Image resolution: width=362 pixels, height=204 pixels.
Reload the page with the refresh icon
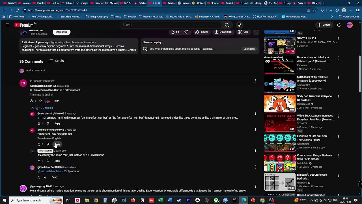[x=17, y=10]
